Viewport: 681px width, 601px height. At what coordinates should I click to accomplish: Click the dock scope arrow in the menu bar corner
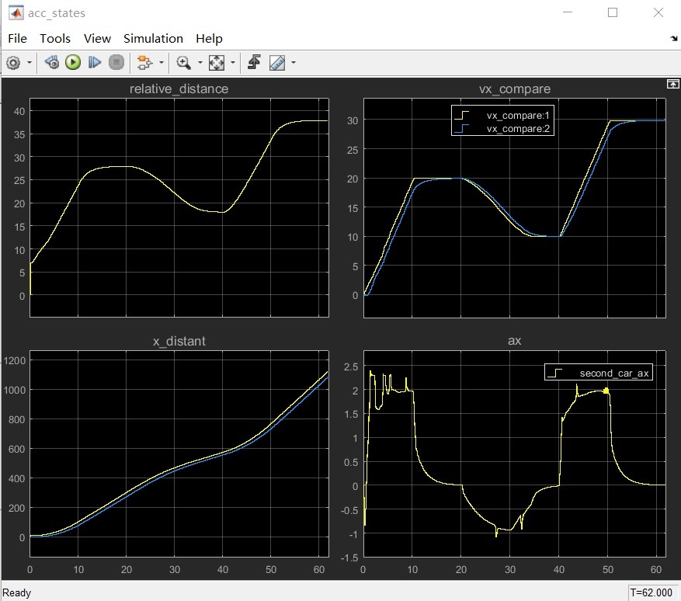pos(673,39)
